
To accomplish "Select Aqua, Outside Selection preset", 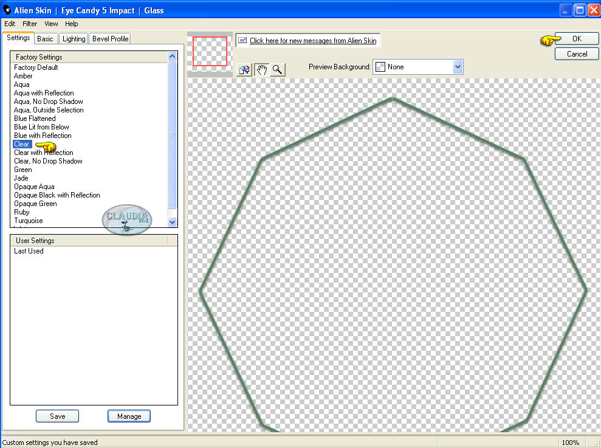I will click(x=49, y=110).
